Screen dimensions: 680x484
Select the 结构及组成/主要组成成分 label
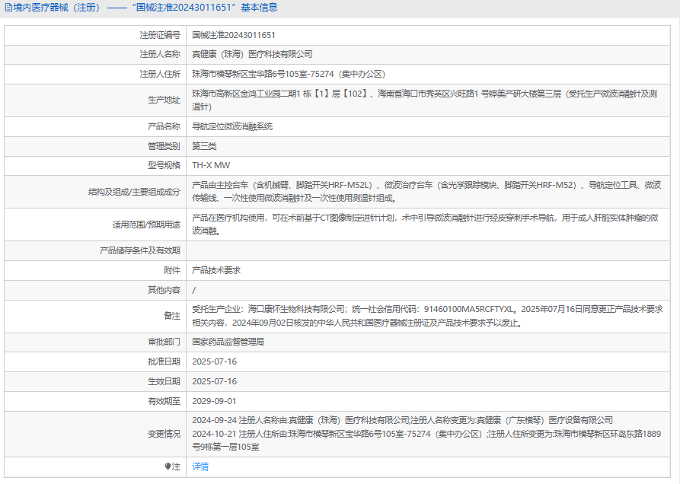tap(135, 192)
